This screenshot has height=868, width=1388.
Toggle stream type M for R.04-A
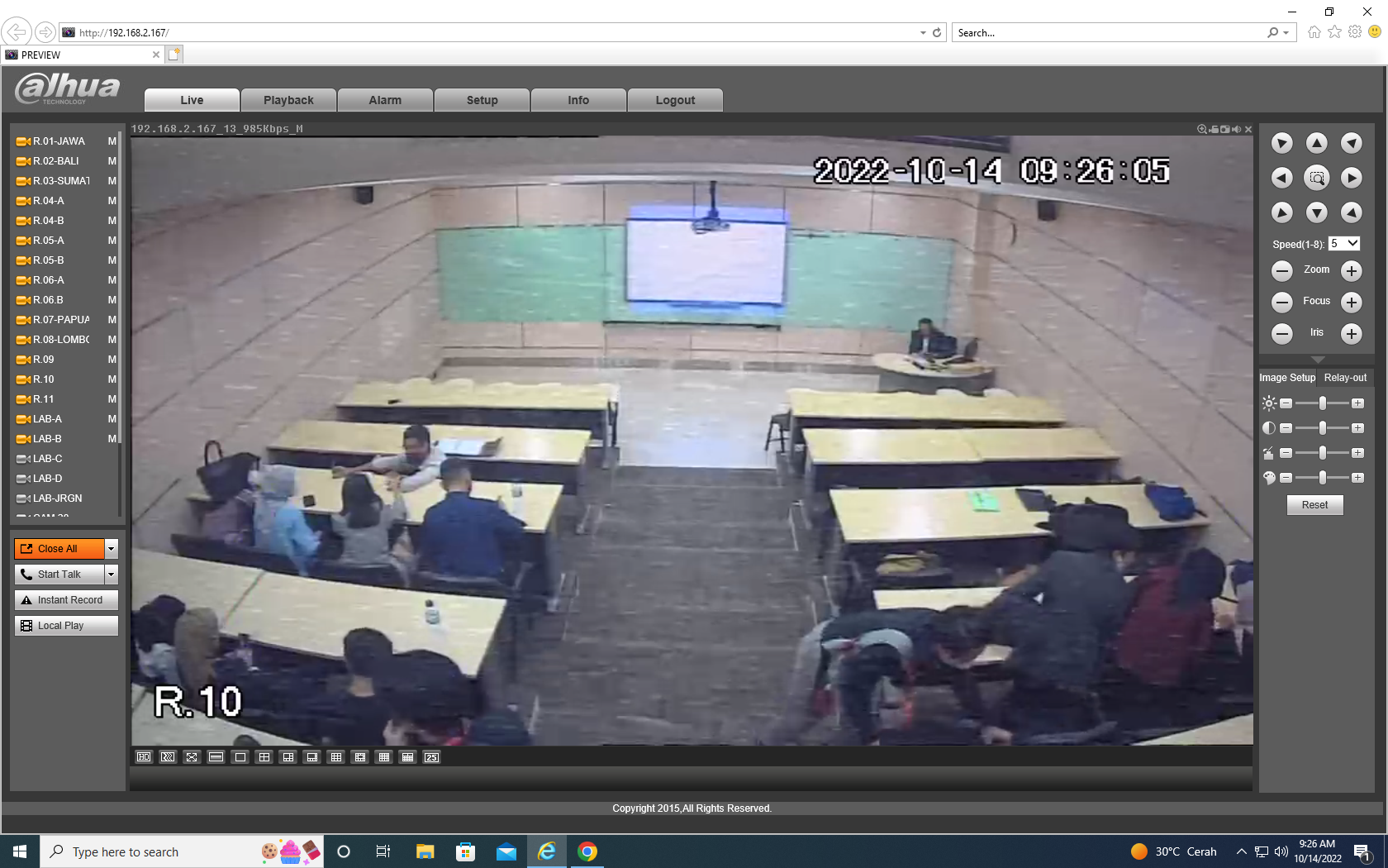(112, 201)
